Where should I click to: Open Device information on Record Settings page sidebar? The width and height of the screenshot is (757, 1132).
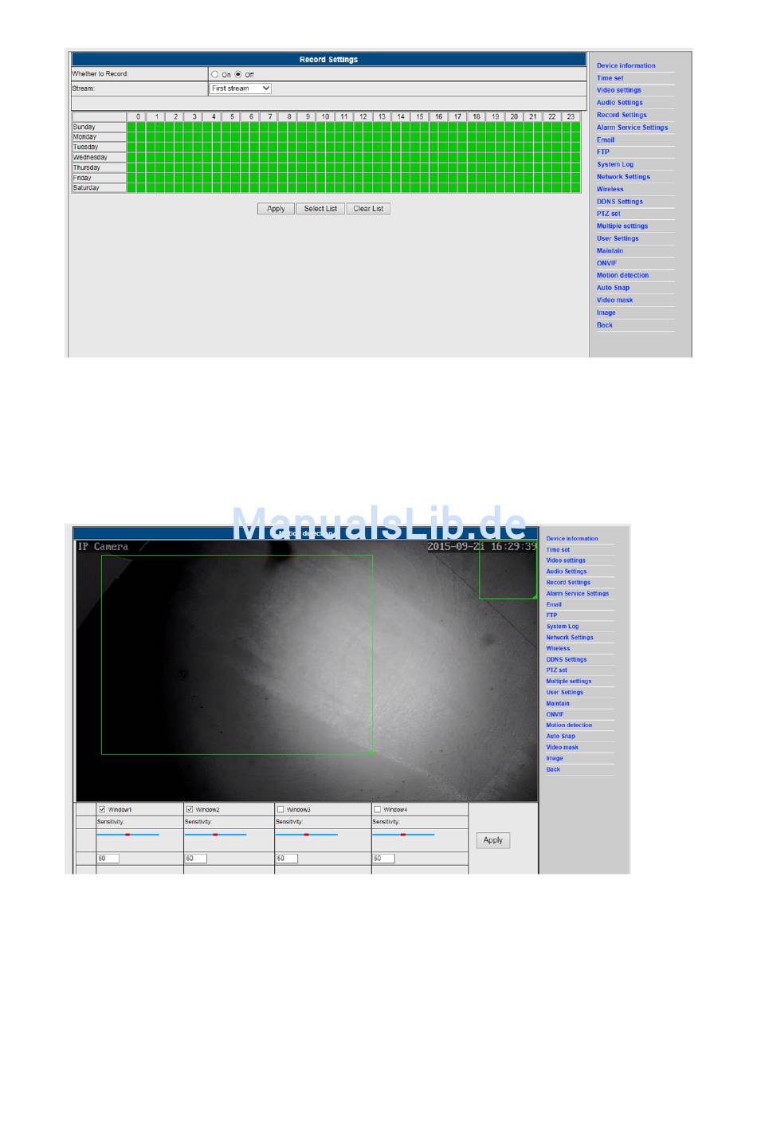626,65
